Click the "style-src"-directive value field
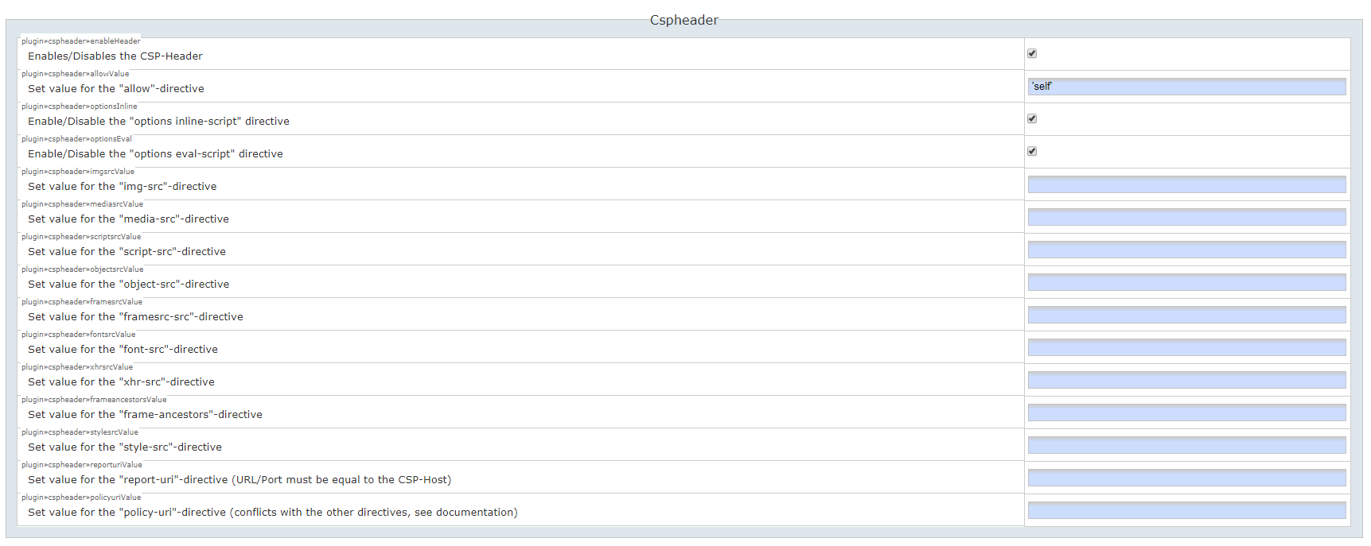Viewport: 1371px width, 546px height. pos(1186,445)
